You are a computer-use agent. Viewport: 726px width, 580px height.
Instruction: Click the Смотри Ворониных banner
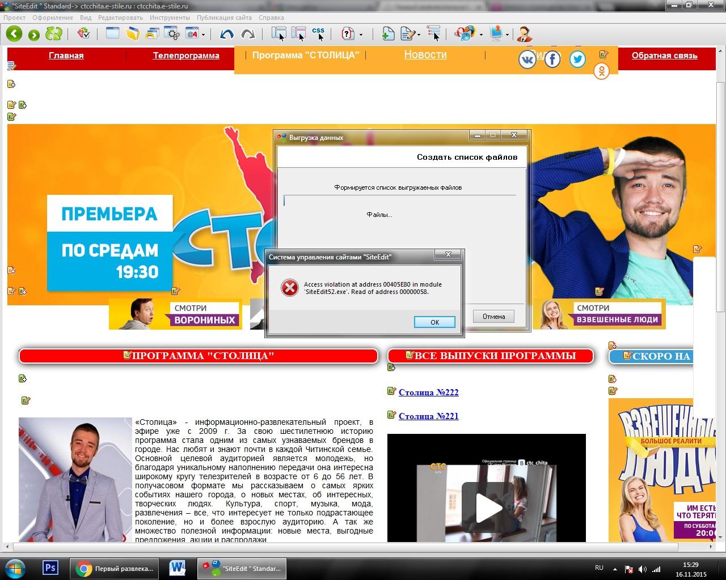point(175,314)
